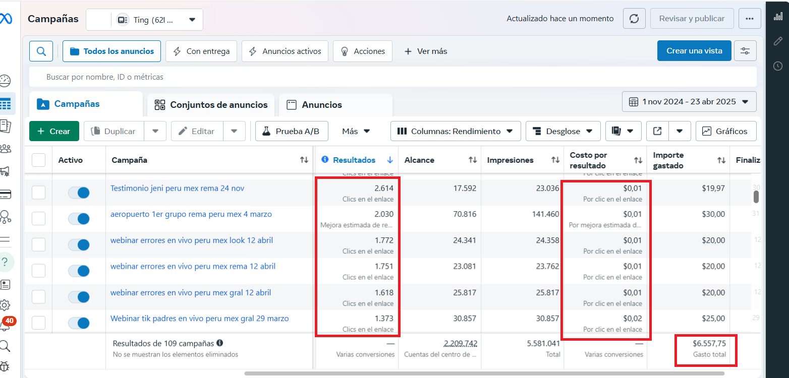Open Charts panel via bar-chart icon on right
The width and height of the screenshot is (789, 378).
coord(778,16)
